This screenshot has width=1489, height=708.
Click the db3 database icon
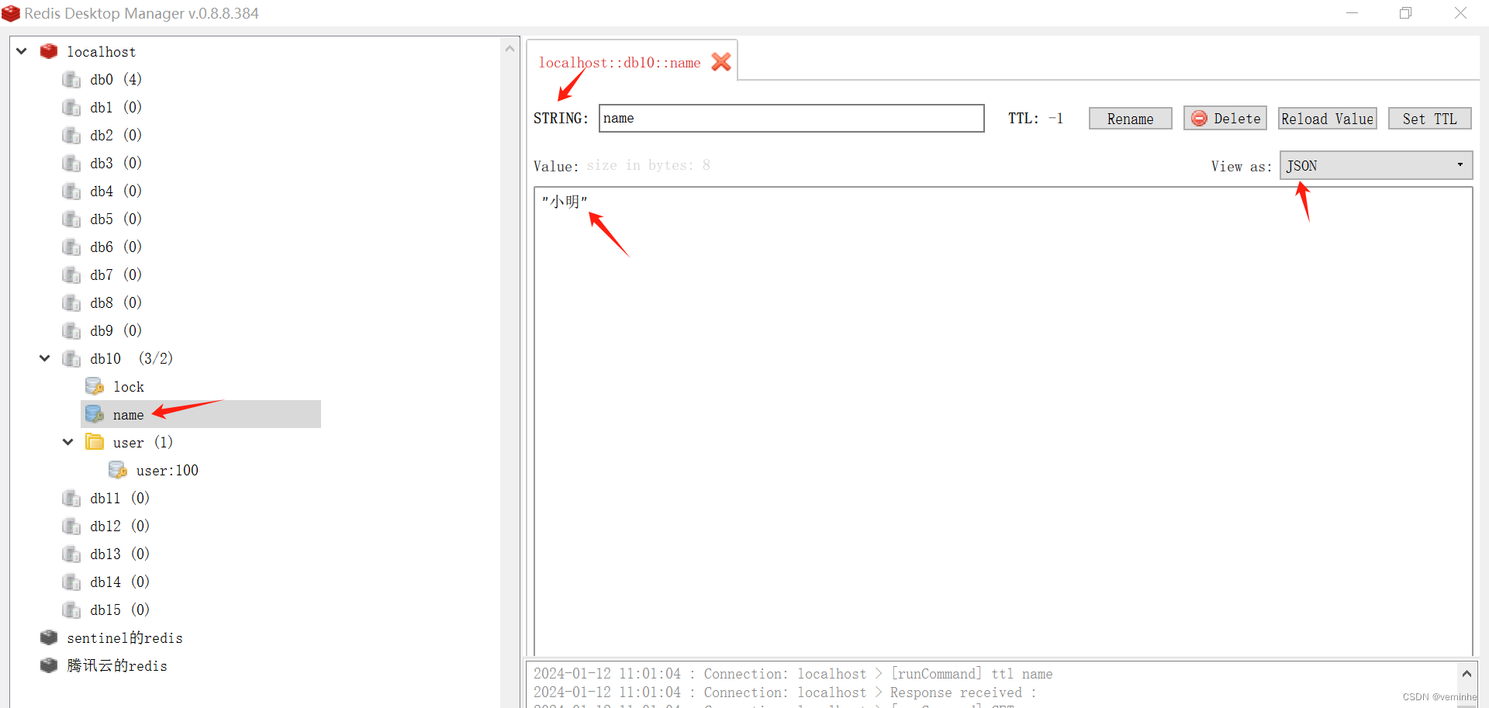(71, 163)
